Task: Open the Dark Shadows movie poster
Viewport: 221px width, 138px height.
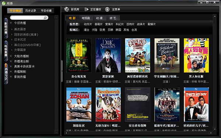Action: click(108, 55)
